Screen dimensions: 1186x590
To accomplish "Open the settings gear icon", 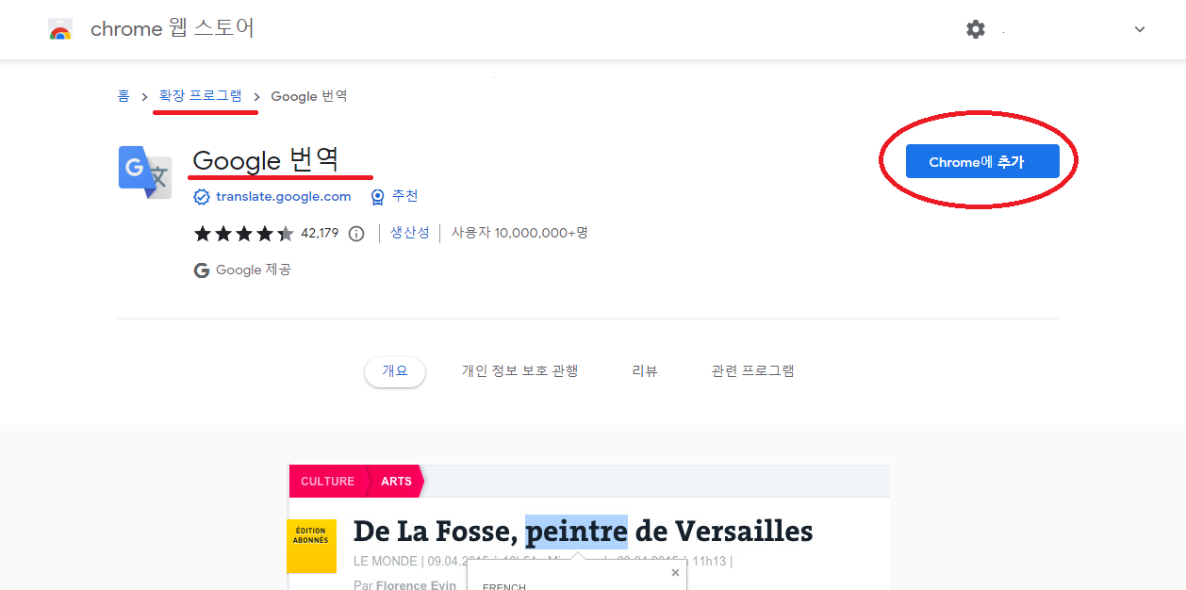I will pyautogui.click(x=976, y=29).
